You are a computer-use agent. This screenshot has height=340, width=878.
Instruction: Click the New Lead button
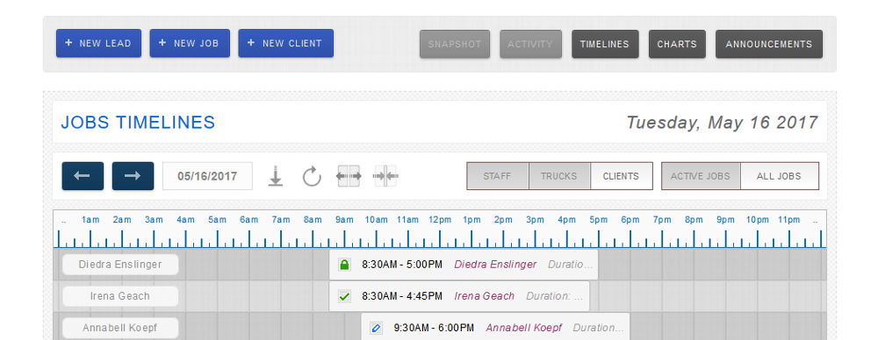click(98, 43)
